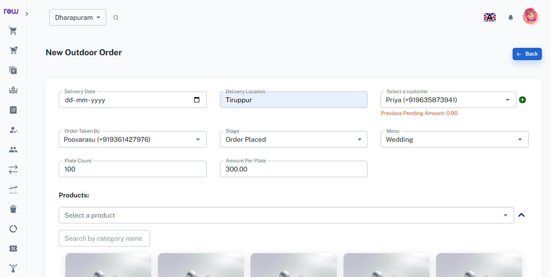Viewport: 551px width, 277px height.
Task: Open search using the magnifier icon
Action: coord(116,17)
